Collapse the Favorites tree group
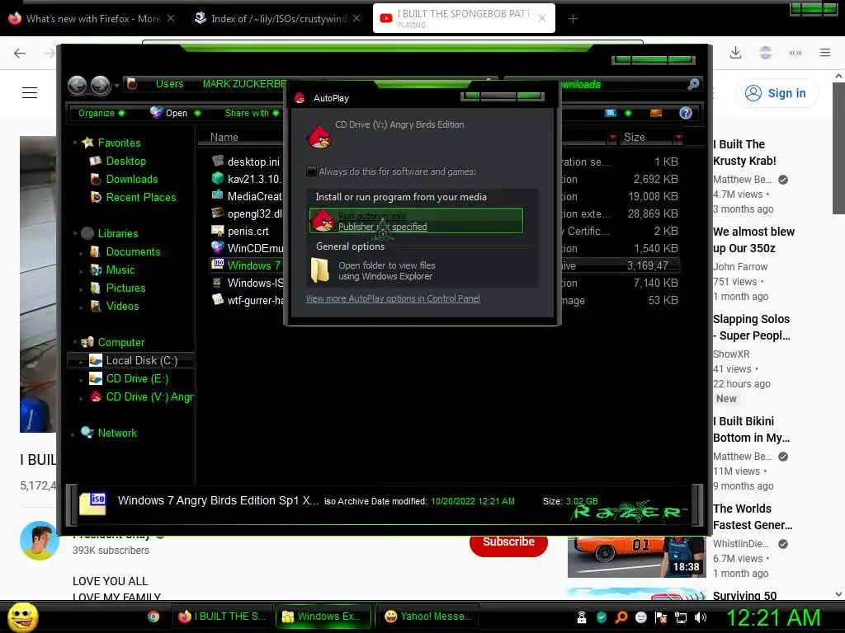 click(x=75, y=143)
